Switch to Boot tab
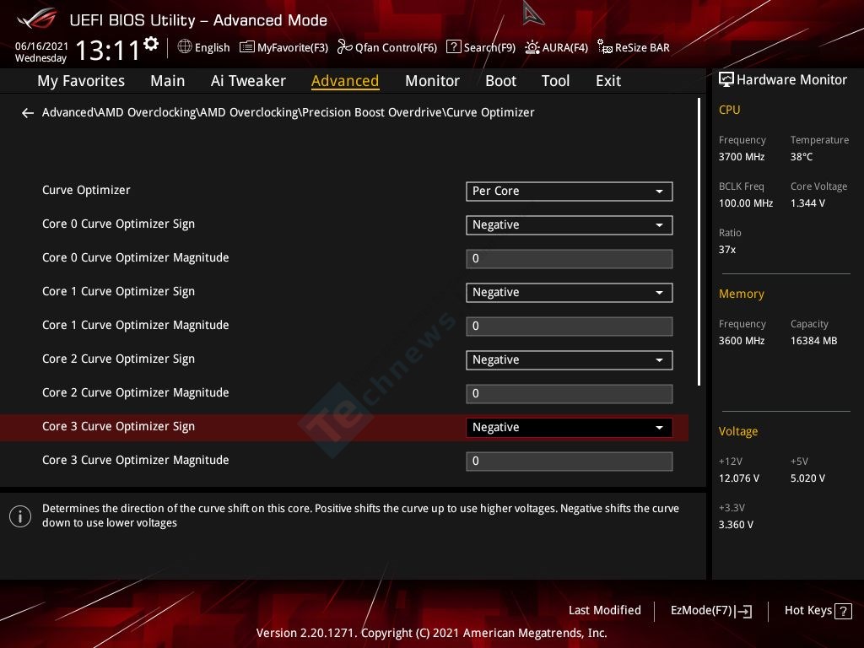864x648 pixels. point(500,81)
